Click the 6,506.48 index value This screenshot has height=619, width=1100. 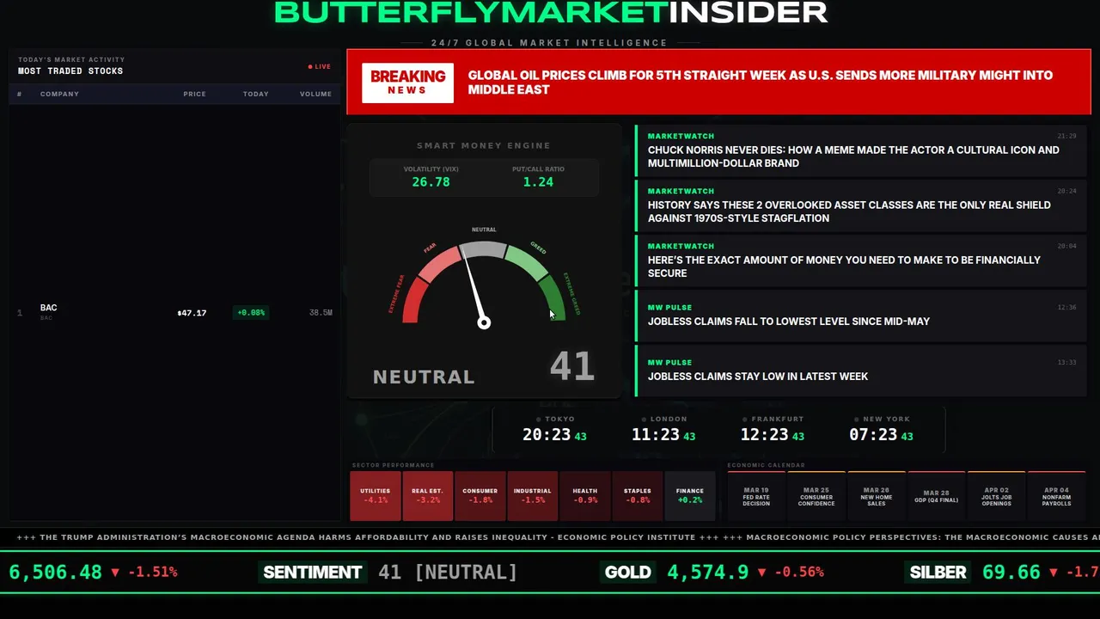(56, 573)
